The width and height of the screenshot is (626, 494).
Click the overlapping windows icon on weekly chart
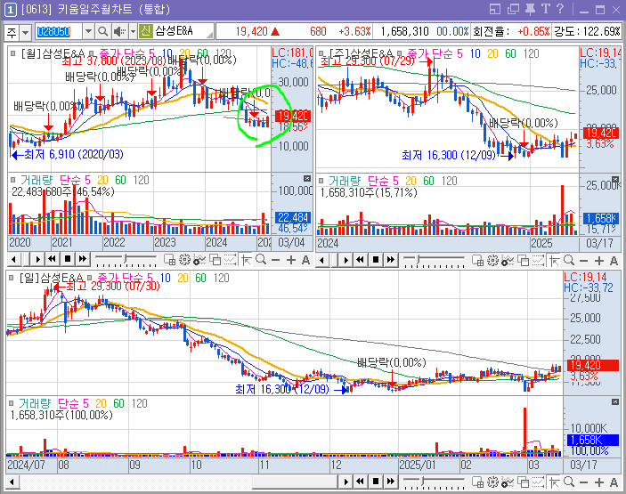523,260
